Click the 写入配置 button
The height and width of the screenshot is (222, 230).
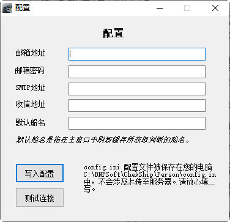(x=40, y=173)
